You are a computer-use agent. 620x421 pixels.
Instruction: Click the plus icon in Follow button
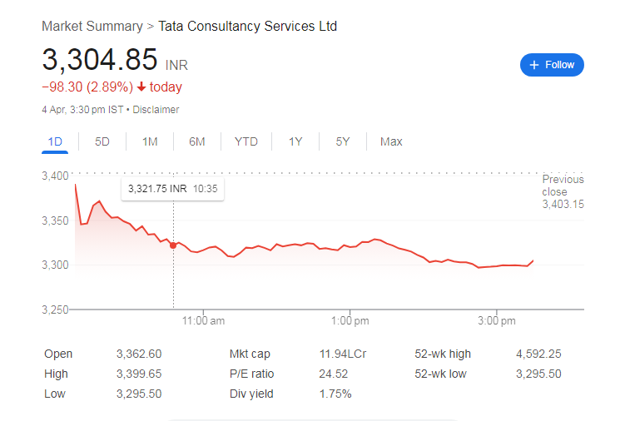pyautogui.click(x=534, y=65)
